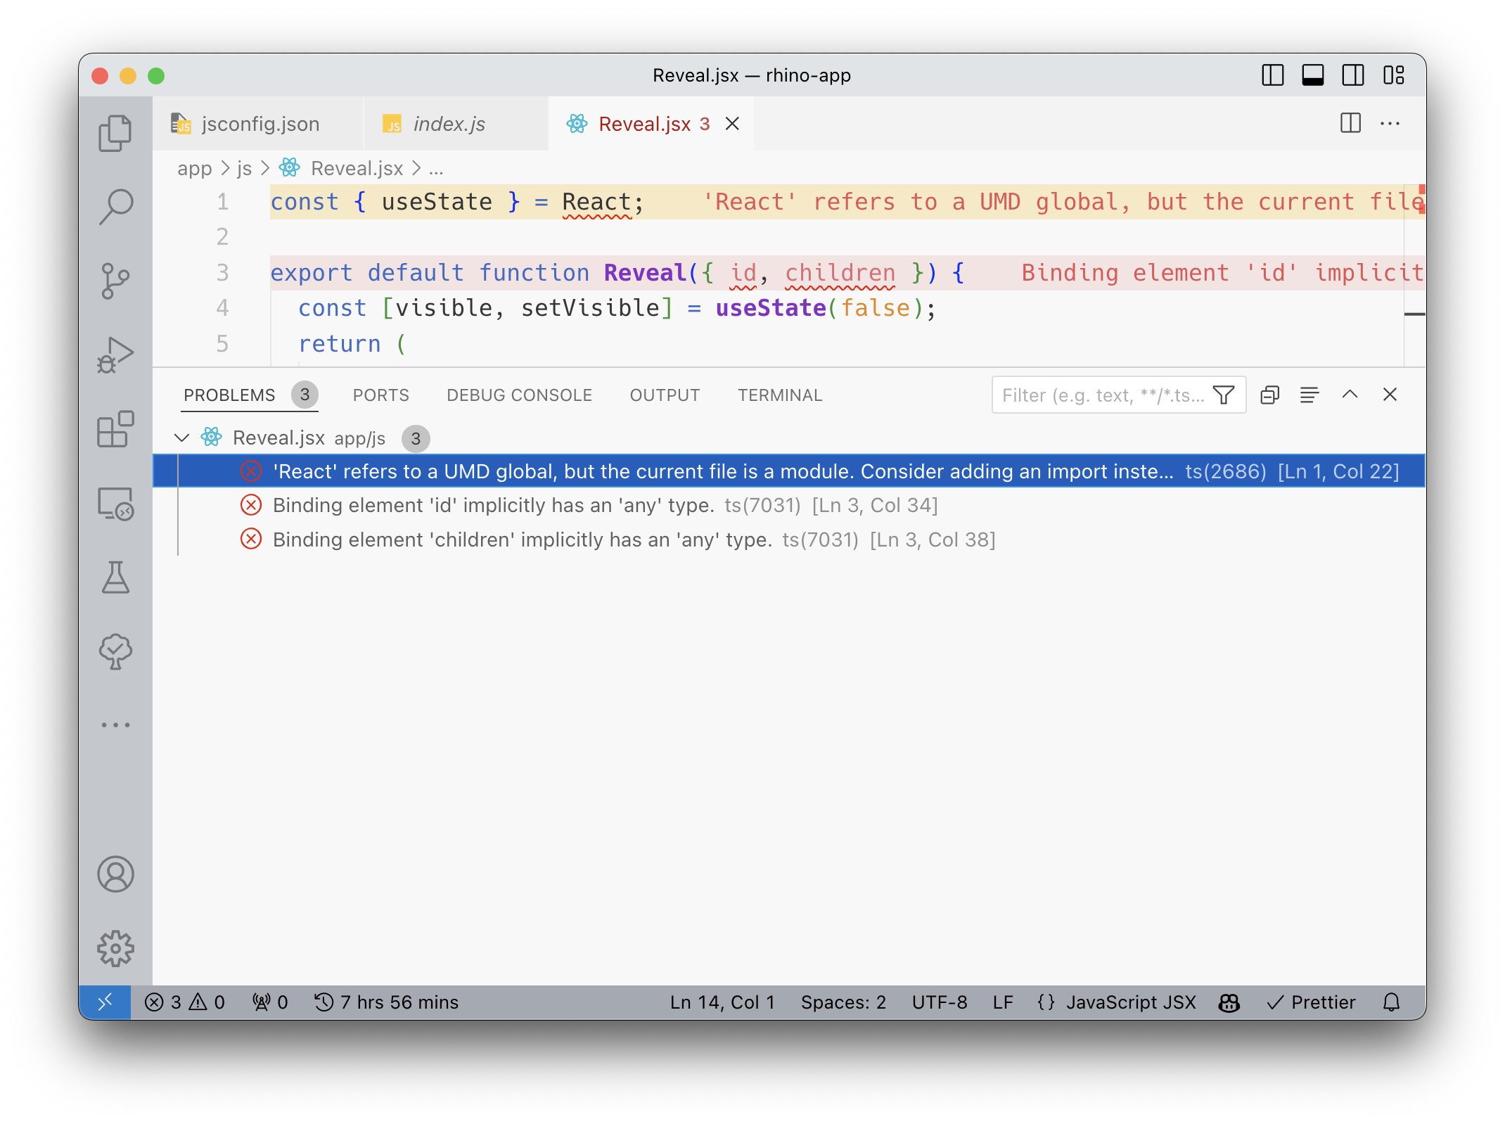This screenshot has height=1124, width=1505.
Task: Change file encoding UTF-8
Action: point(940,1002)
